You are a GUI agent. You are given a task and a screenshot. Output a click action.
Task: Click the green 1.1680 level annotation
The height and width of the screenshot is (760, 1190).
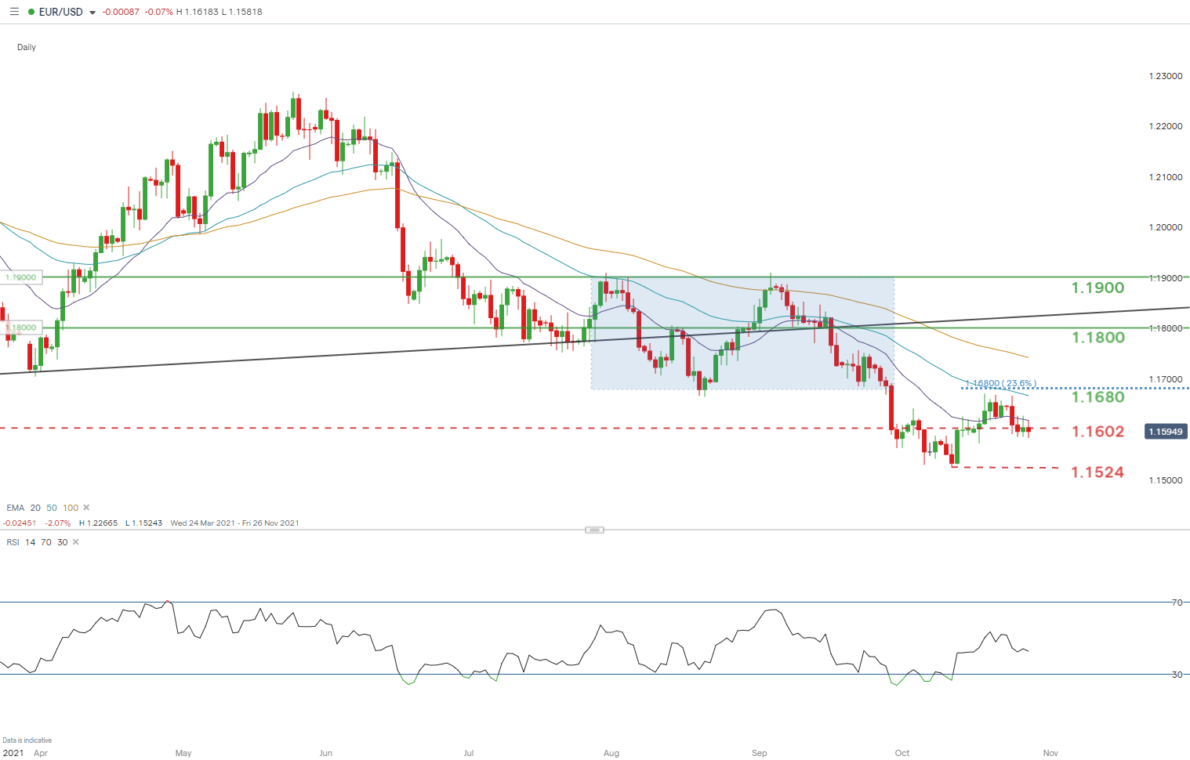pos(1097,397)
